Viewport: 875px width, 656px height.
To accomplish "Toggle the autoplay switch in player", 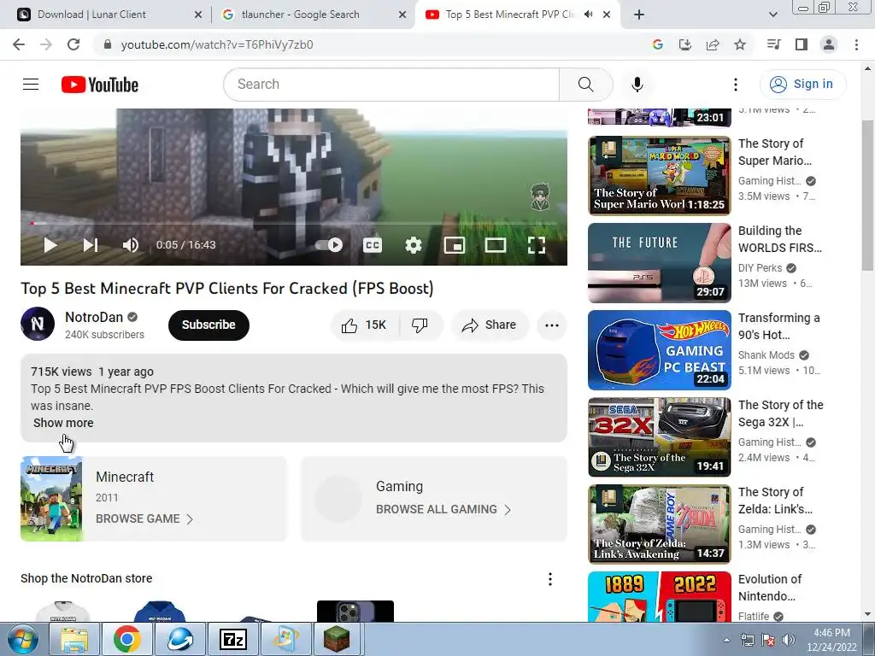I will tap(329, 245).
